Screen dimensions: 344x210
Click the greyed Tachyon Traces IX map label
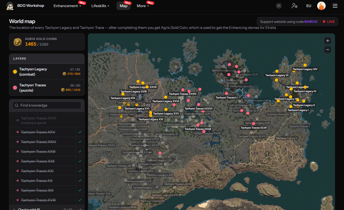pos(278,114)
